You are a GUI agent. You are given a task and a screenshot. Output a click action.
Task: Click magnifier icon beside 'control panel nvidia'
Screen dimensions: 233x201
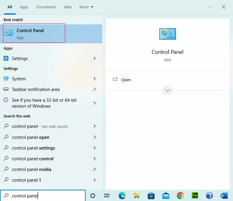point(6,169)
